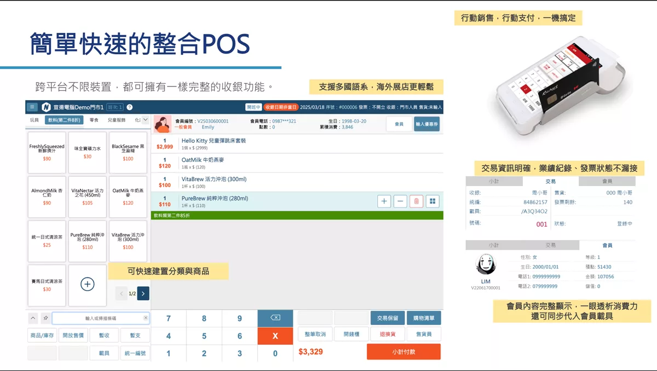Go to next product page arrow
Screen dimensions: 657x371
pyautogui.click(x=143, y=294)
